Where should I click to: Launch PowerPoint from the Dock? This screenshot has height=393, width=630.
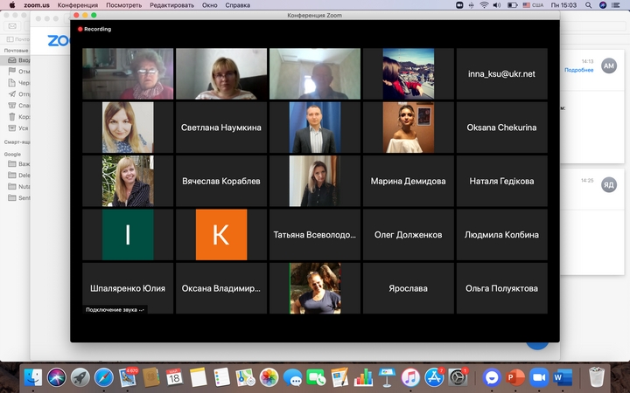coord(514,377)
